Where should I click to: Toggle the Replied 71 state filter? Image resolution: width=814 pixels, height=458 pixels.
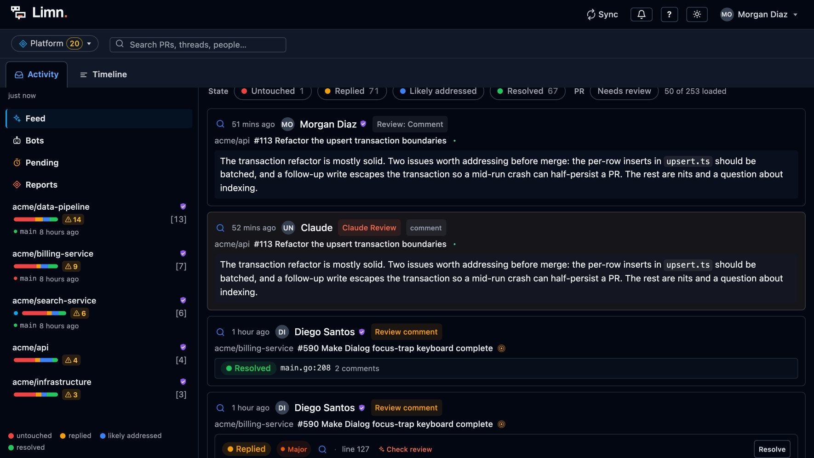click(x=352, y=91)
